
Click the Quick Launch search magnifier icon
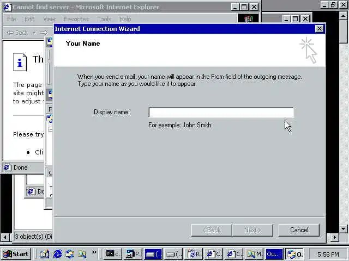click(x=82, y=254)
